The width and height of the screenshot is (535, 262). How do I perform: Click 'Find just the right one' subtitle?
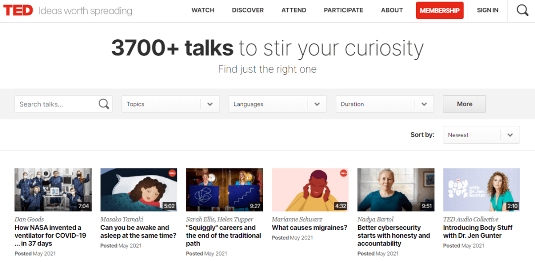[267, 70]
